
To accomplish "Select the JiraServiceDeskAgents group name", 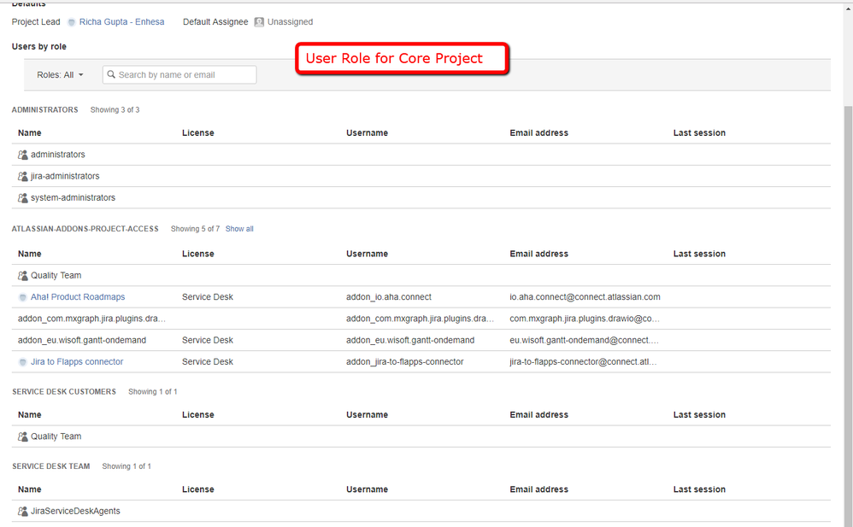I will pos(75,512).
